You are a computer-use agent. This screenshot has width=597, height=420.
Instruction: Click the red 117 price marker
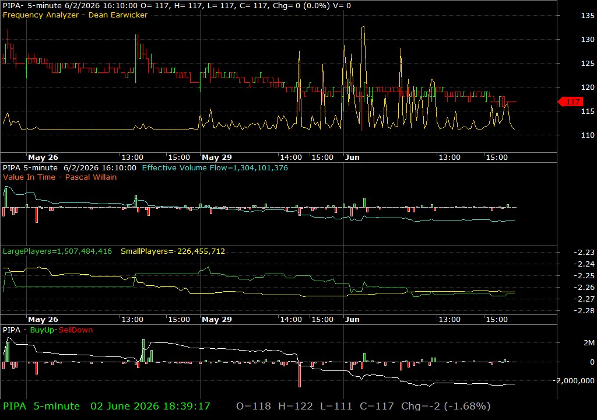point(570,101)
